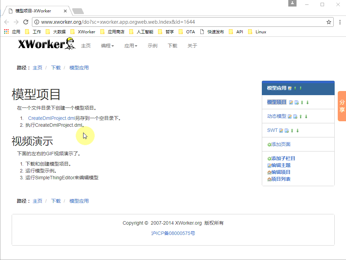Reload the page with the refresh icon

pyautogui.click(x=26, y=22)
